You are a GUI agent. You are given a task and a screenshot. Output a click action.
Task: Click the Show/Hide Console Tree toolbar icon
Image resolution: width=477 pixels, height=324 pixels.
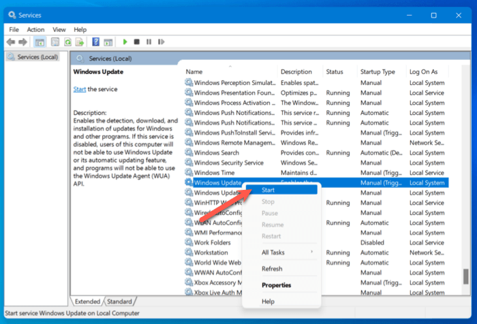pyautogui.click(x=40, y=42)
